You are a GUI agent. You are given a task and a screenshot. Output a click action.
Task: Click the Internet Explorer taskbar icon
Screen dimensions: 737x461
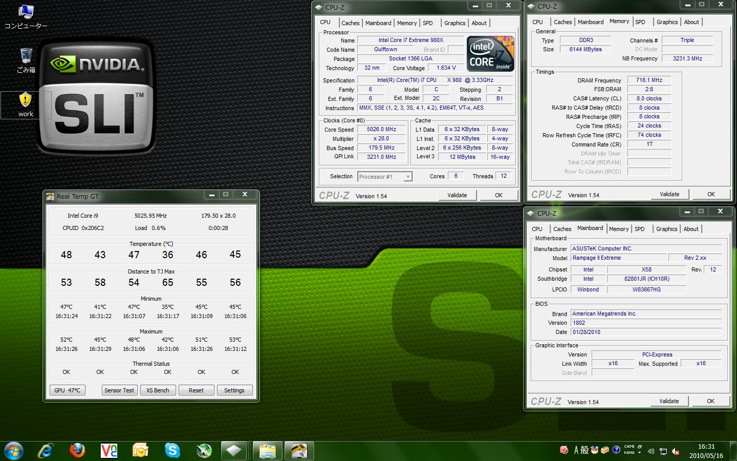(x=46, y=450)
